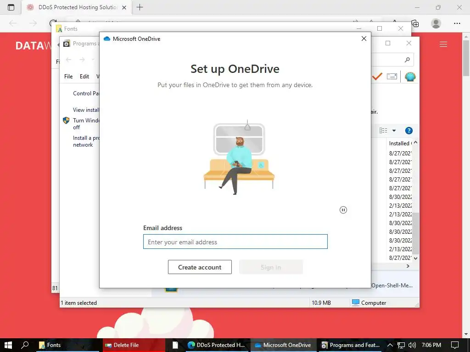Viewport: 470px width, 352px height.
Task: Click the greyed-out Sign in button
Action: (271, 267)
